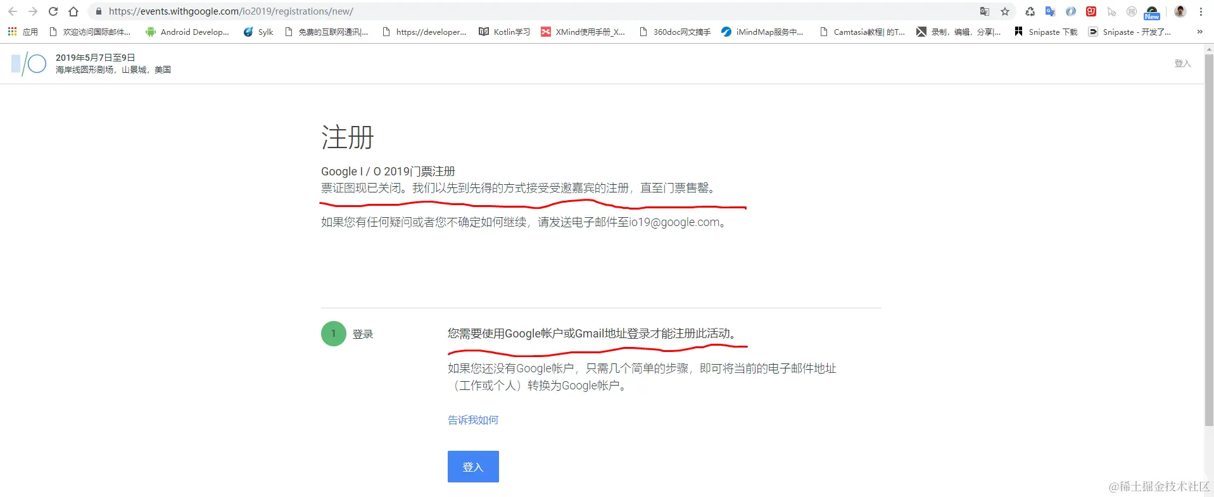
Task: View site info via the padlock icon
Action: [98, 11]
